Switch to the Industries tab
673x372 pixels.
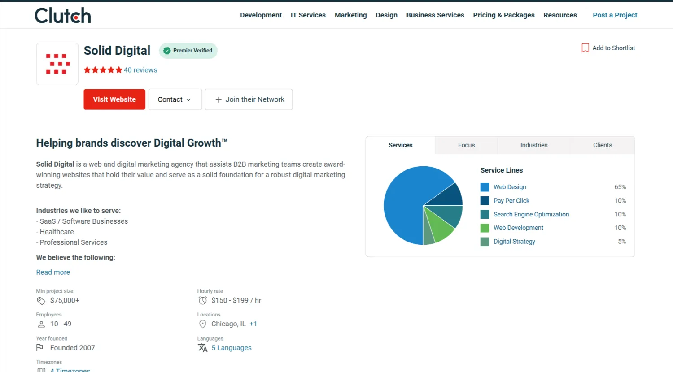click(x=533, y=145)
